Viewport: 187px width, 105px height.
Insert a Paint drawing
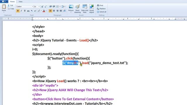(77, 9)
